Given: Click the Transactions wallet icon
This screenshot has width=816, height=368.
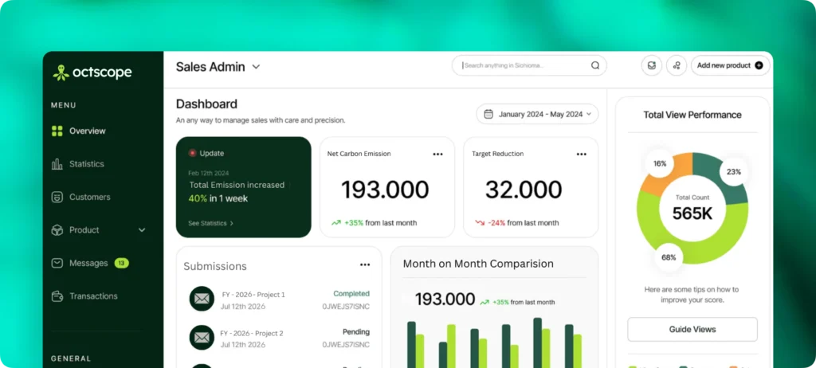Looking at the screenshot, I should point(57,296).
